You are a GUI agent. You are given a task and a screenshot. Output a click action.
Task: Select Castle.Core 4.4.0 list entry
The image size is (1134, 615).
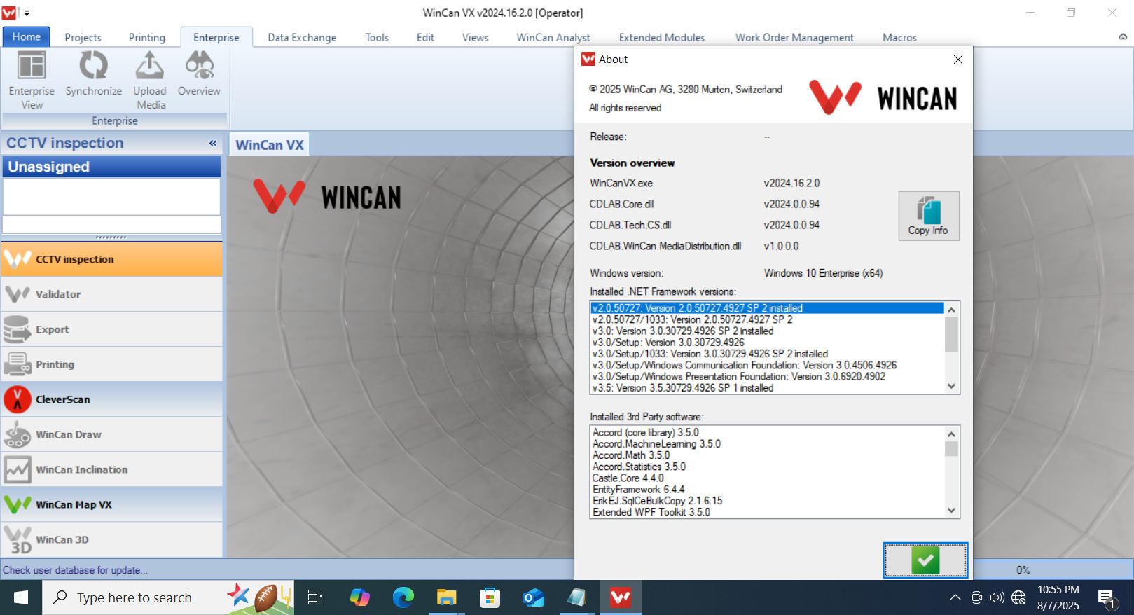(x=768, y=478)
